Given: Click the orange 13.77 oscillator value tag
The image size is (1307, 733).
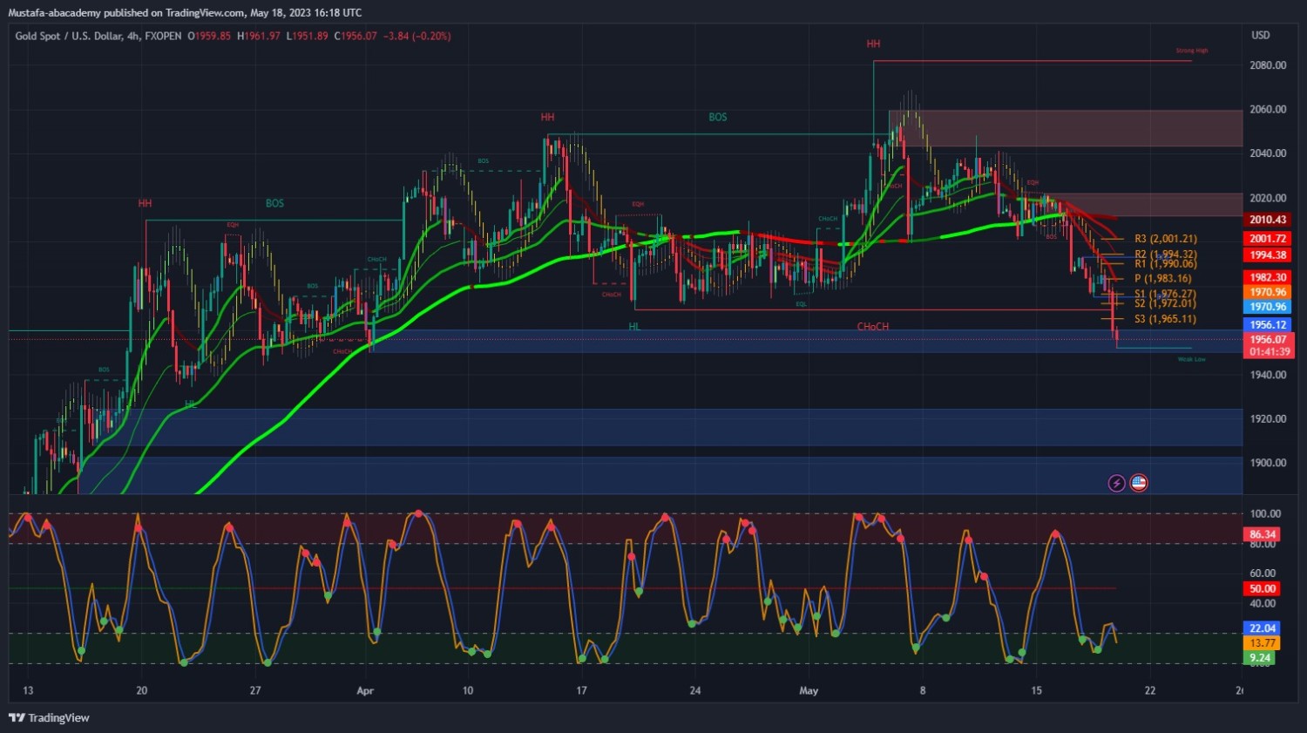Looking at the screenshot, I should [1263, 642].
